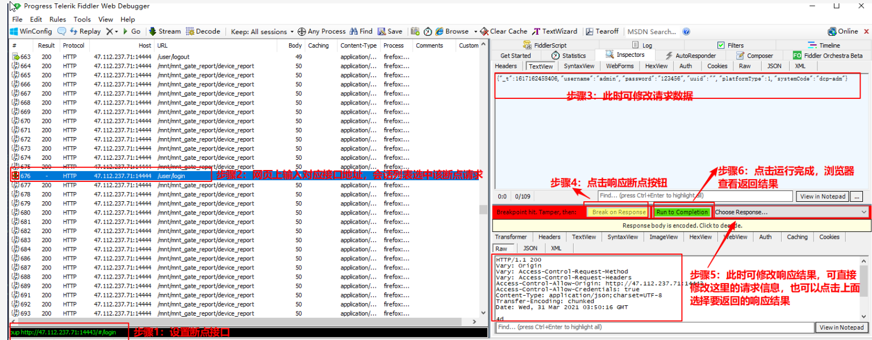Click the Online status indicator

click(843, 31)
